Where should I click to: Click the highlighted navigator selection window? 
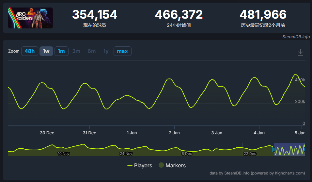289,150
